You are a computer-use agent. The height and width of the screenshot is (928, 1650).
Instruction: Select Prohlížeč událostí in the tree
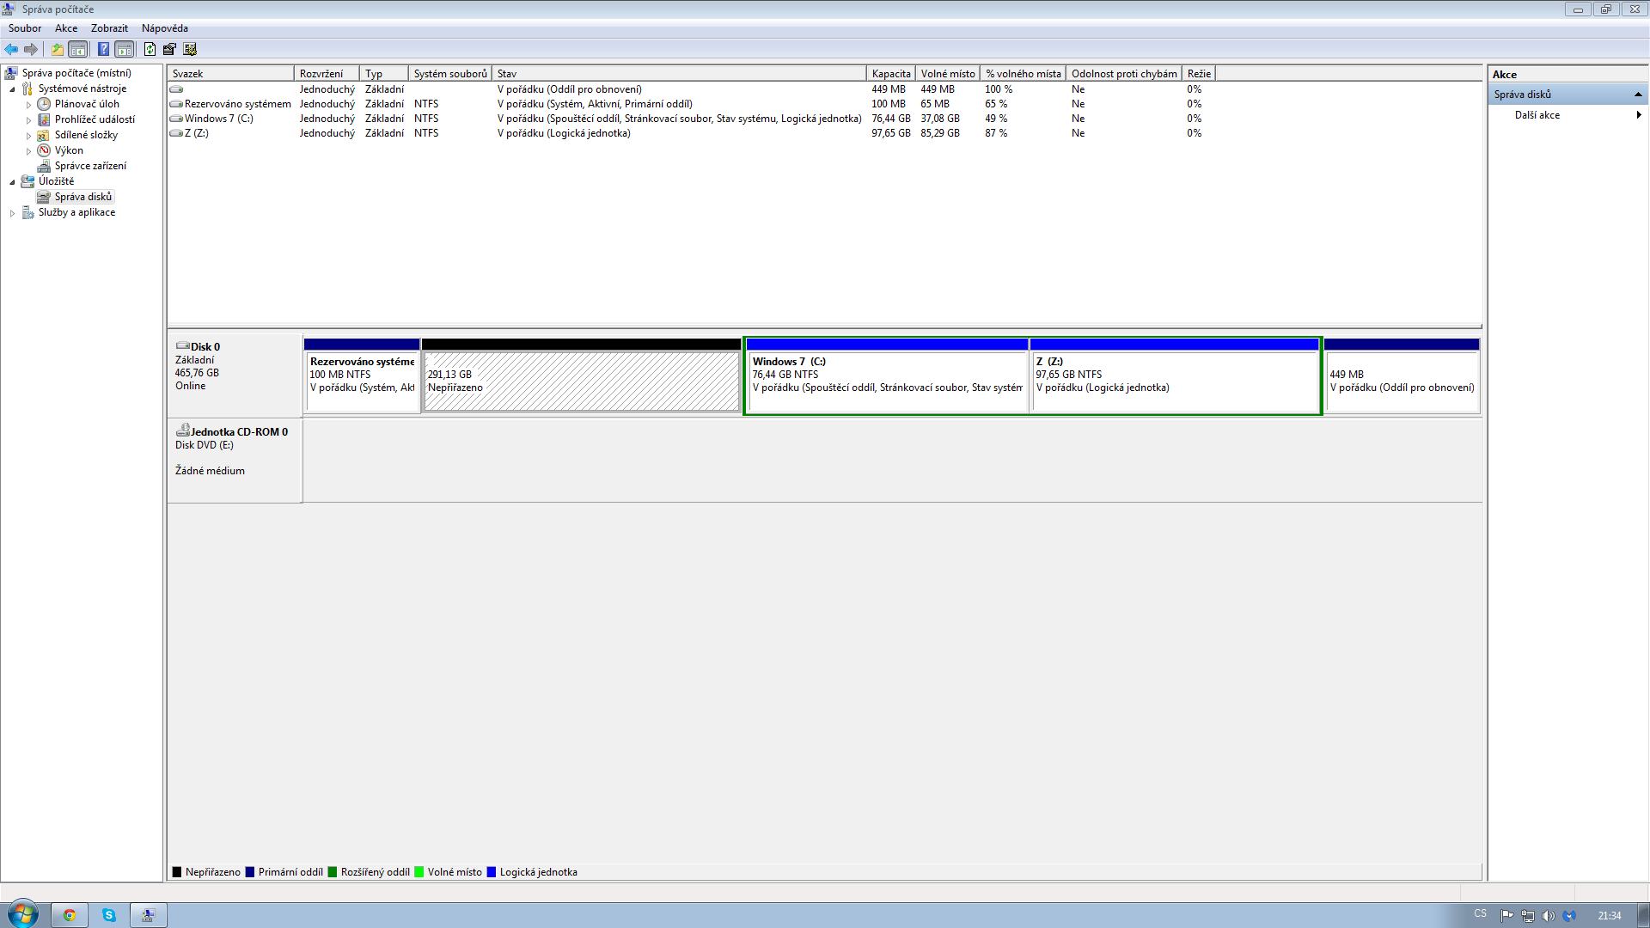95,119
